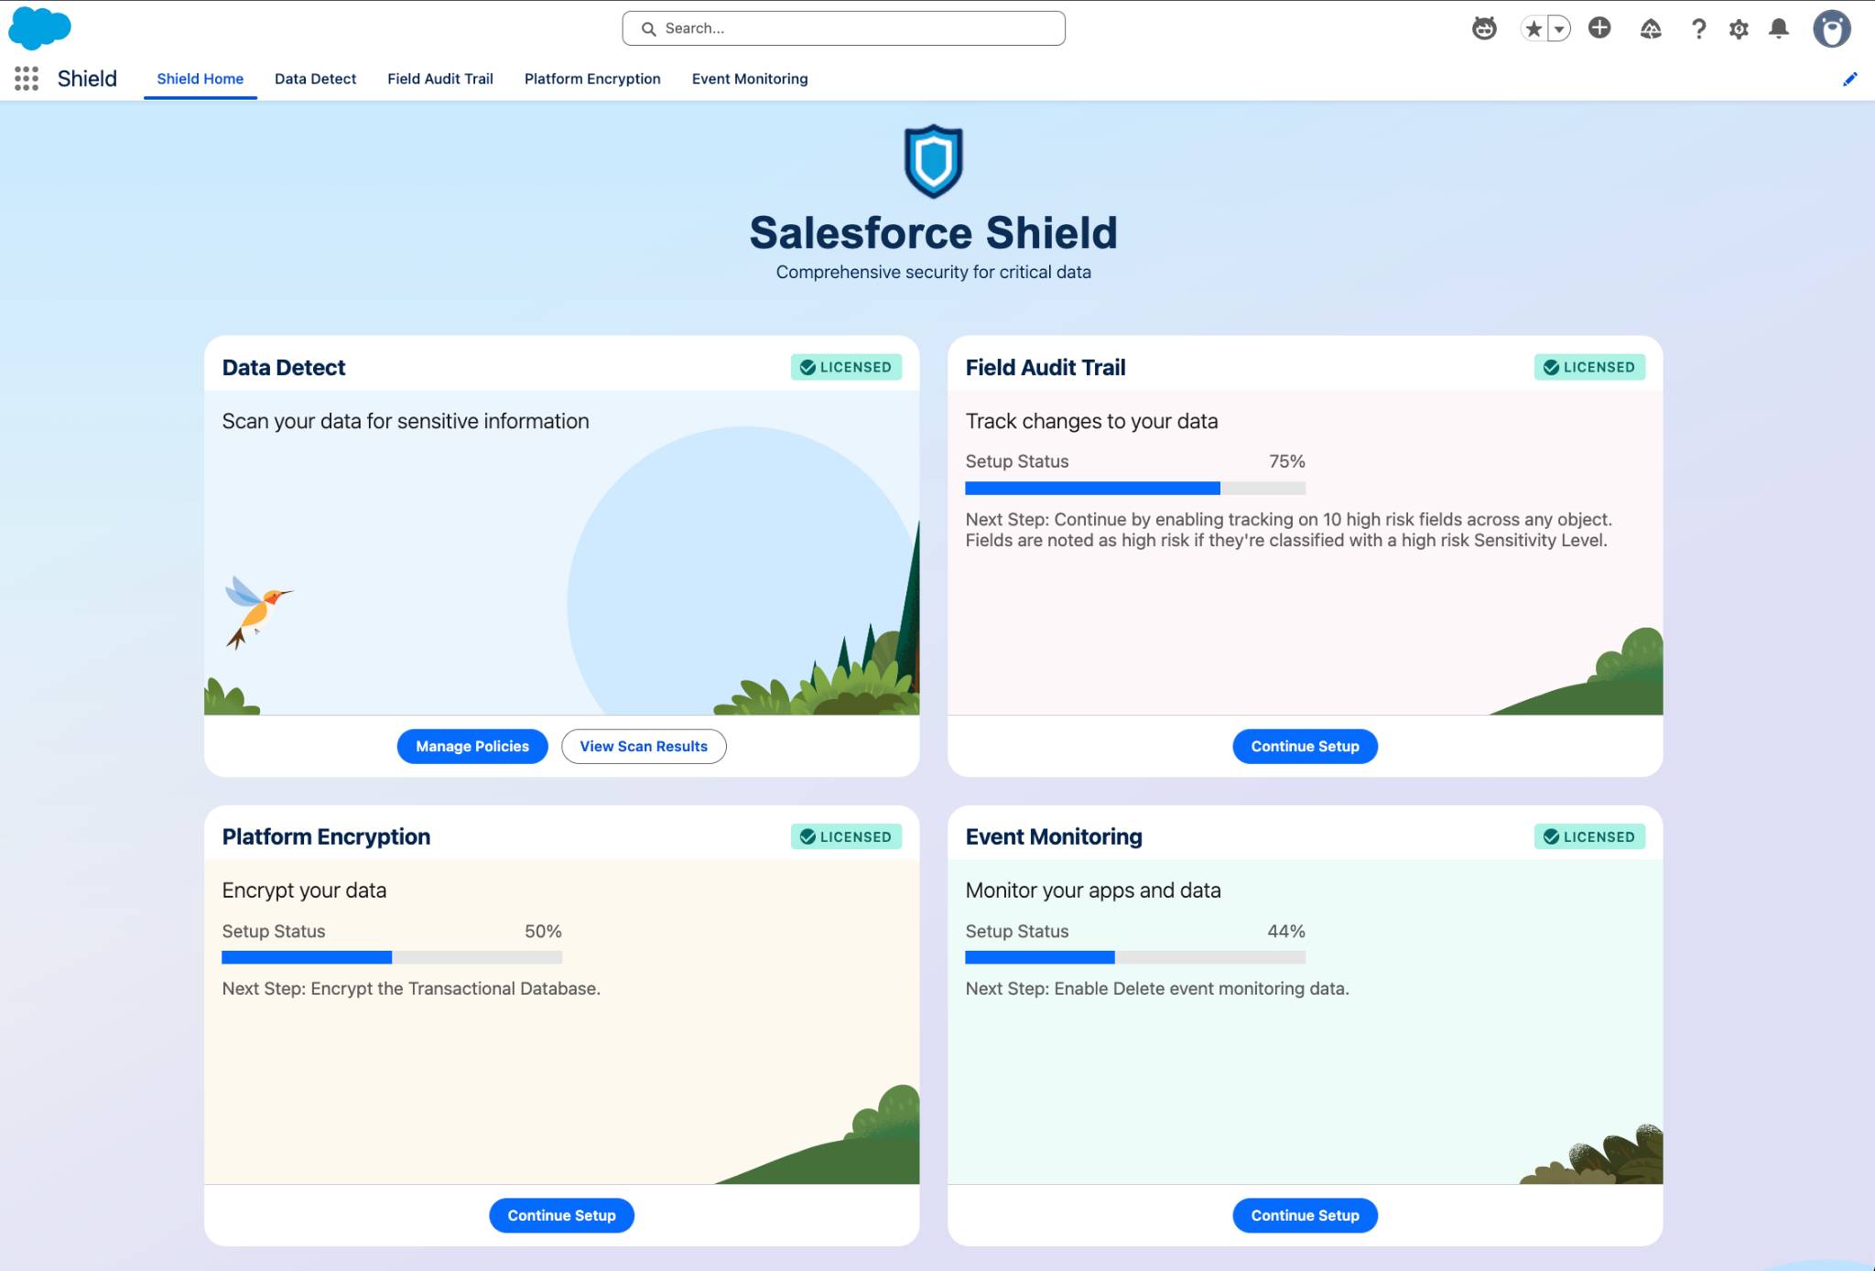Open the Notifications bell icon
1875x1271 pixels.
pyautogui.click(x=1778, y=29)
